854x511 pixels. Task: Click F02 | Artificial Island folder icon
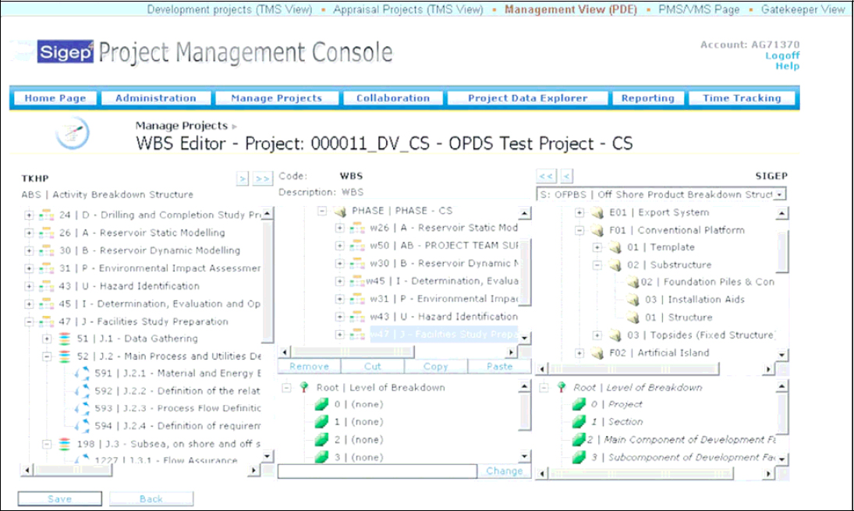[x=598, y=353]
